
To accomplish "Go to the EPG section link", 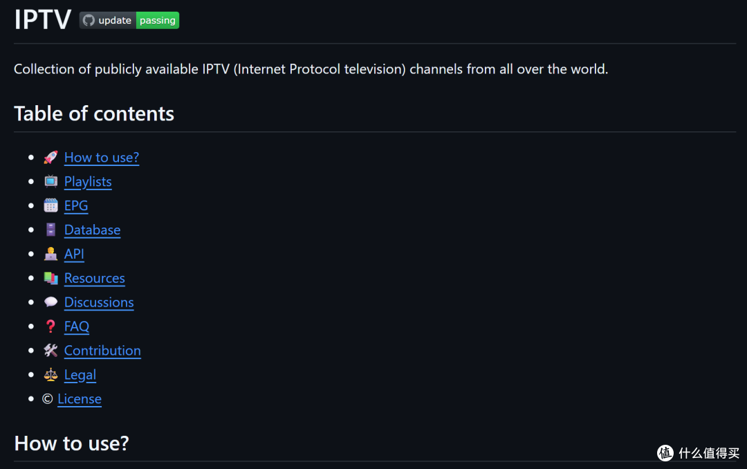I will pos(76,205).
